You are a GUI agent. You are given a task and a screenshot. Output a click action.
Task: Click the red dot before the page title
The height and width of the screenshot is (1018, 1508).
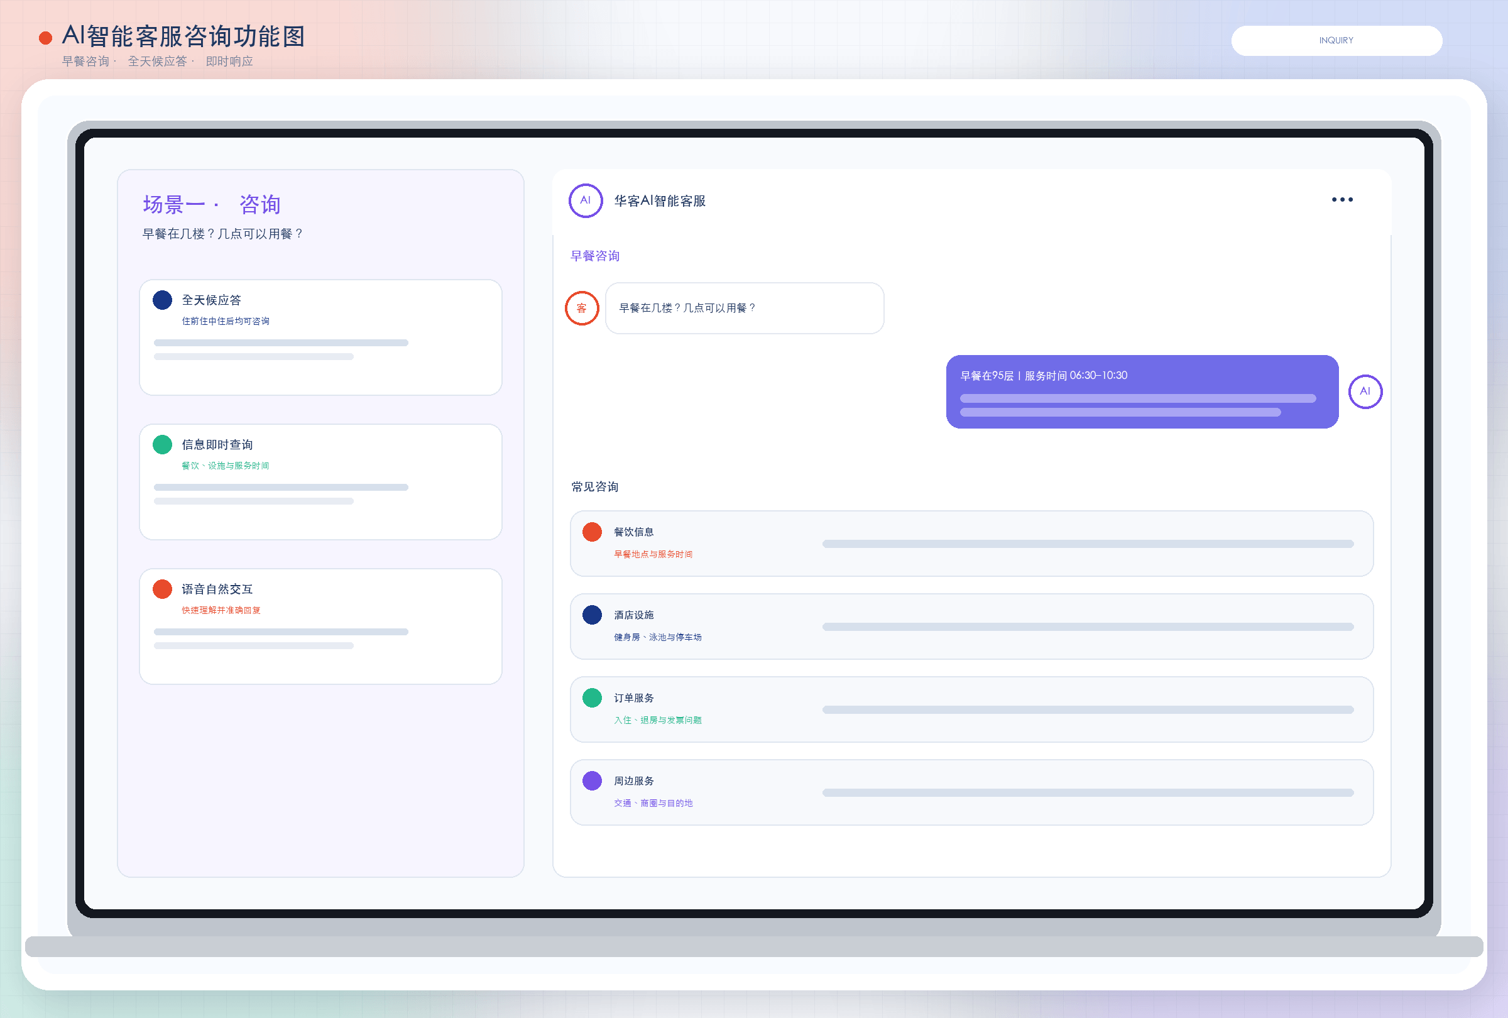pyautogui.click(x=45, y=38)
